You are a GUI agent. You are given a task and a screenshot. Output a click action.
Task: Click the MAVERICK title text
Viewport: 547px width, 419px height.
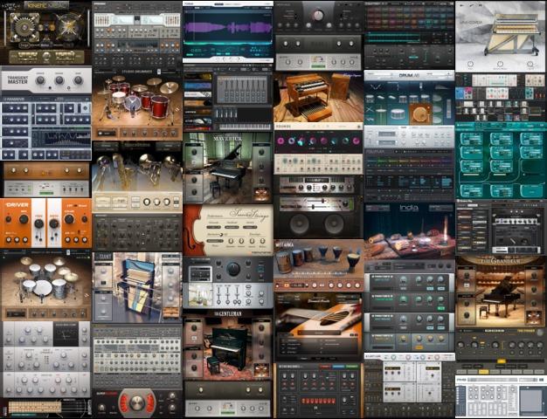pos(228,139)
